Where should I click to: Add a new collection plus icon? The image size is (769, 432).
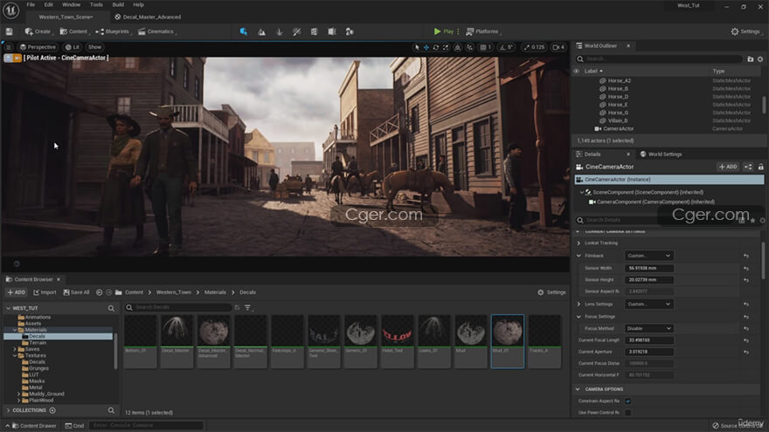point(52,410)
